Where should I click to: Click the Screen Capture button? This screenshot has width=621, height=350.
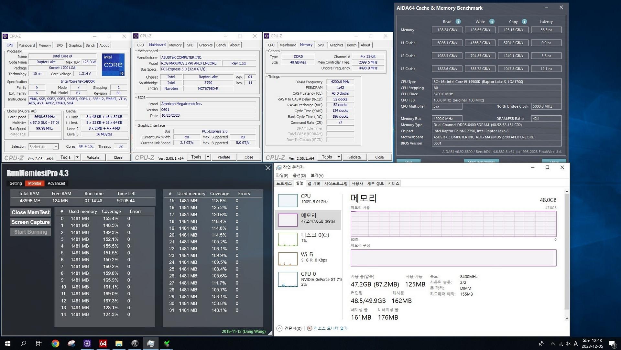[x=31, y=222]
